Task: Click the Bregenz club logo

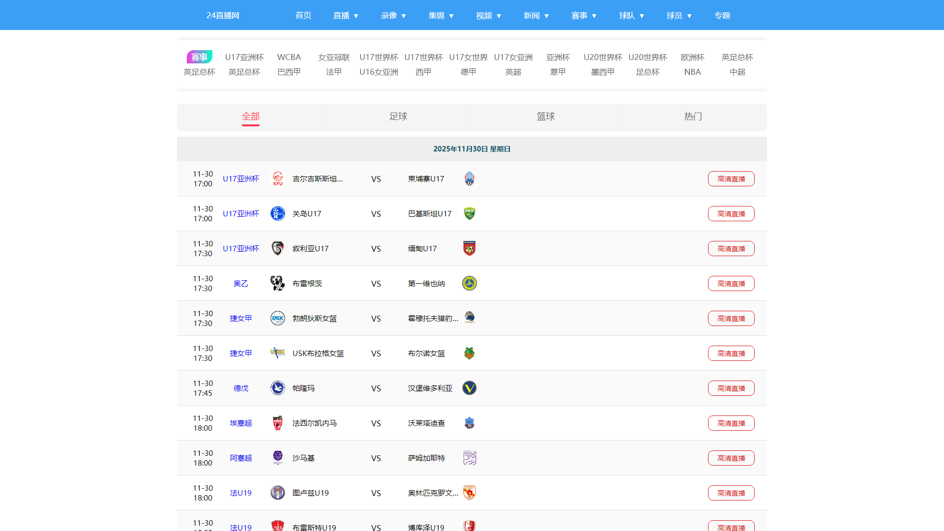Action: (x=278, y=283)
